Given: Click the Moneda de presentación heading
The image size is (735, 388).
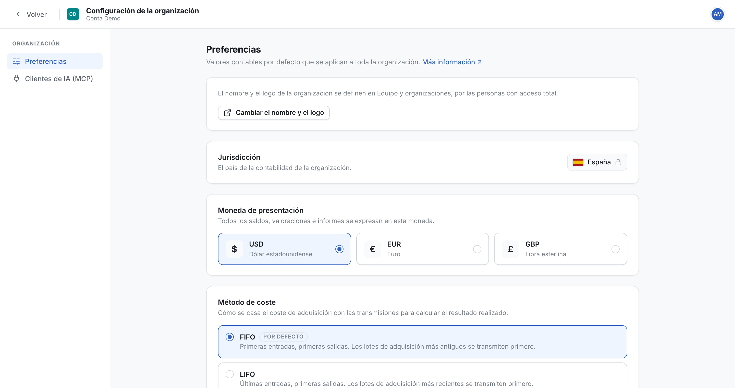Looking at the screenshot, I should pyautogui.click(x=261, y=210).
